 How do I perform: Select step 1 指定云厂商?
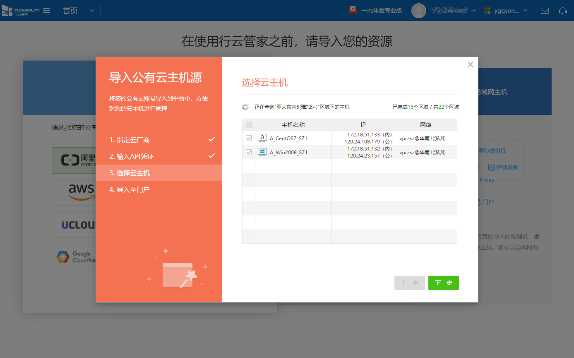tap(130, 140)
